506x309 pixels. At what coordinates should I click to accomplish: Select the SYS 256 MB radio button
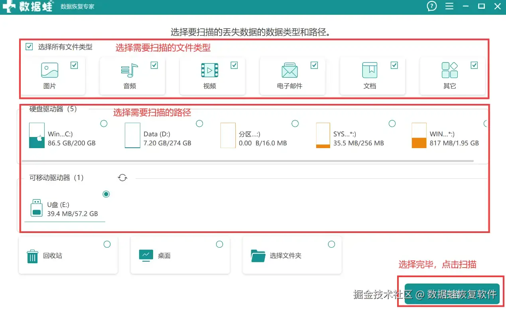392,123
